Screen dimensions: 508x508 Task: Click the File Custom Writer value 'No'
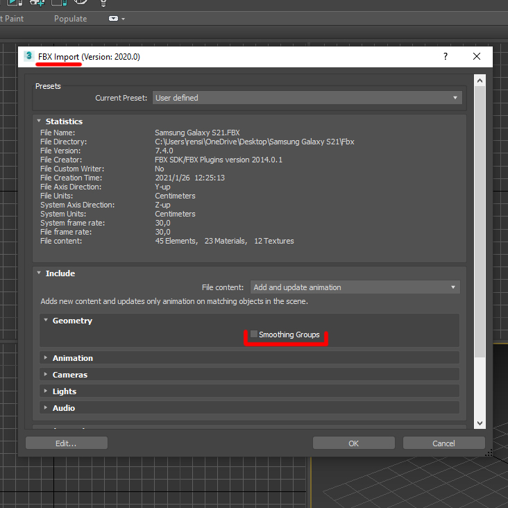pos(160,169)
